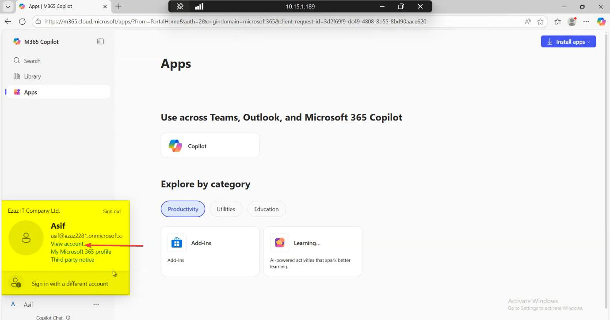
Task: Open the Edge Copilot sidebar icon
Action: click(x=601, y=21)
